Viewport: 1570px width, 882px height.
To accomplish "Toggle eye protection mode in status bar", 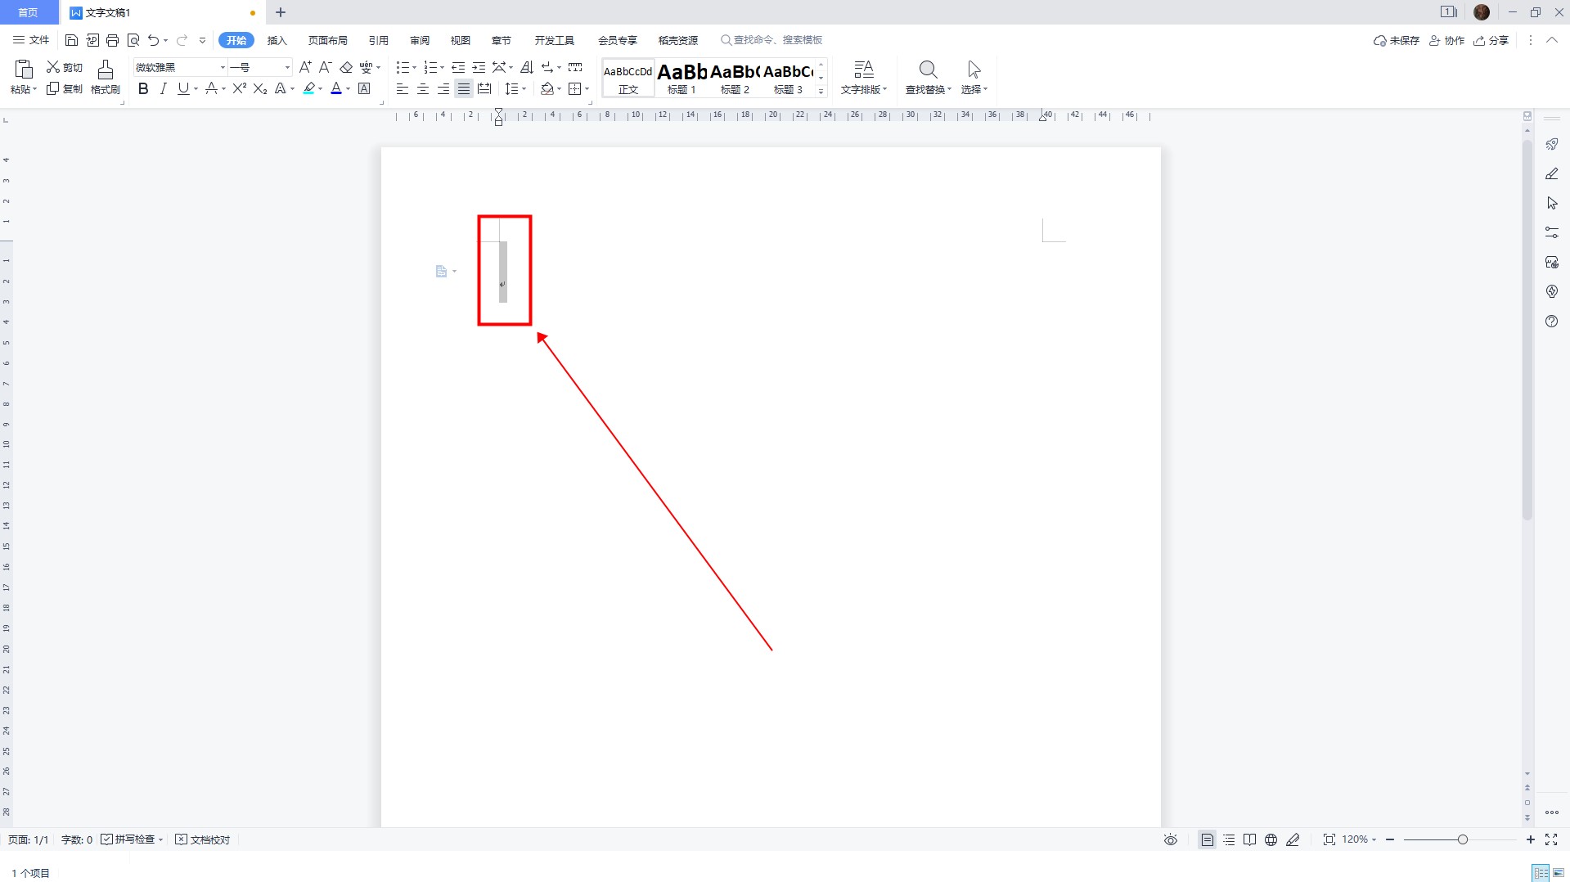I will coord(1171,839).
